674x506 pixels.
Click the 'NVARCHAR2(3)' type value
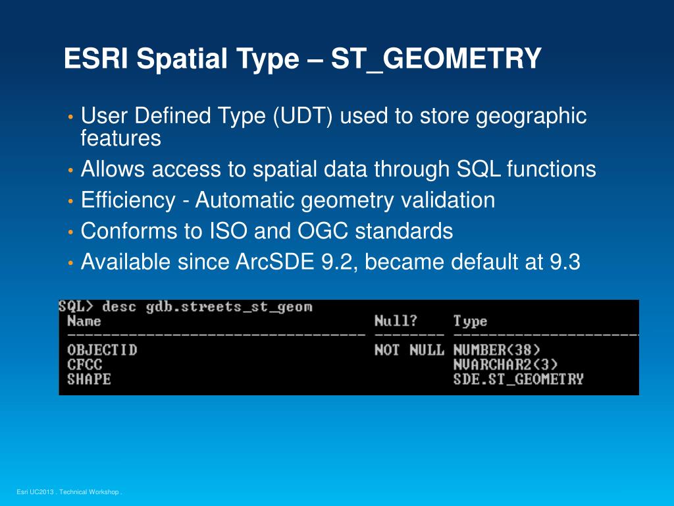point(505,364)
